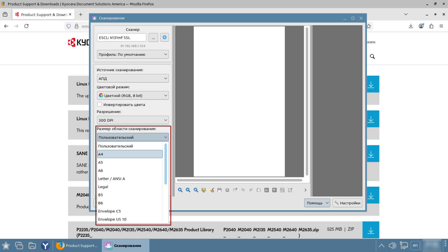
Task: Choose Letter / ANSI A from list
Action: [112, 179]
